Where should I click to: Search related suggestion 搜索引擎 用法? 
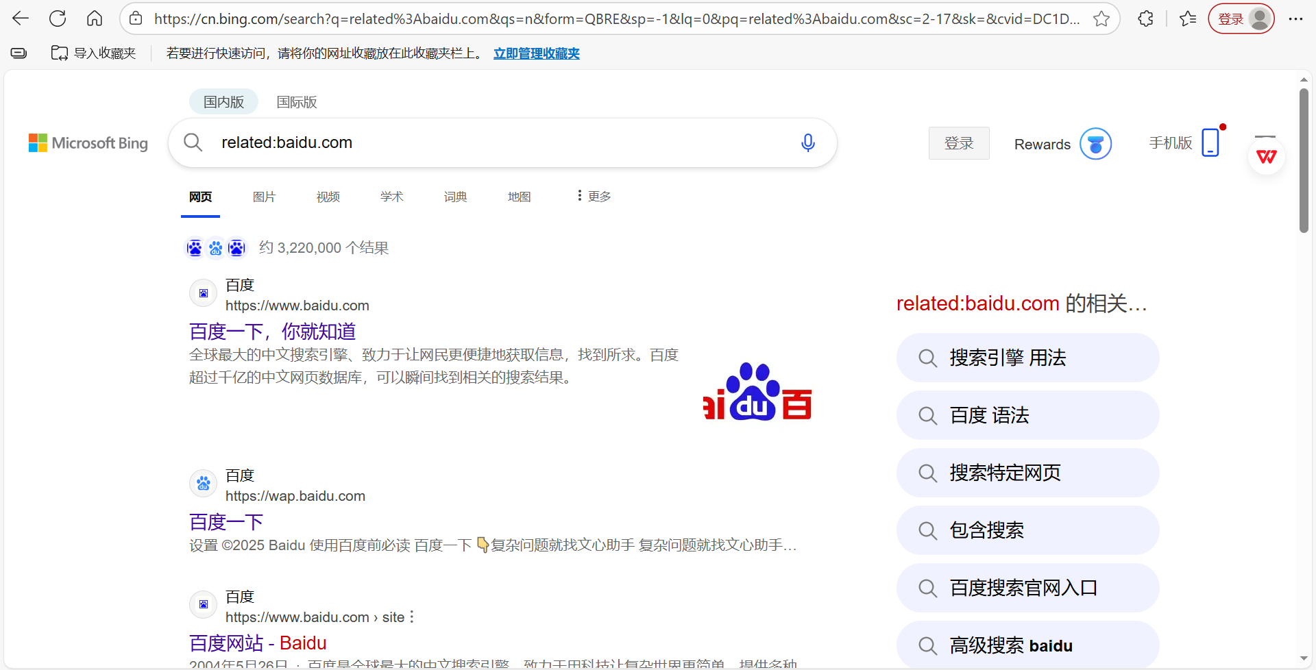tap(1027, 358)
